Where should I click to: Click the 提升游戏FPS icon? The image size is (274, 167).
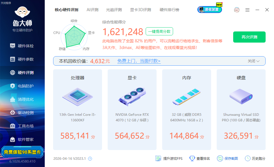[x=159, y=158]
